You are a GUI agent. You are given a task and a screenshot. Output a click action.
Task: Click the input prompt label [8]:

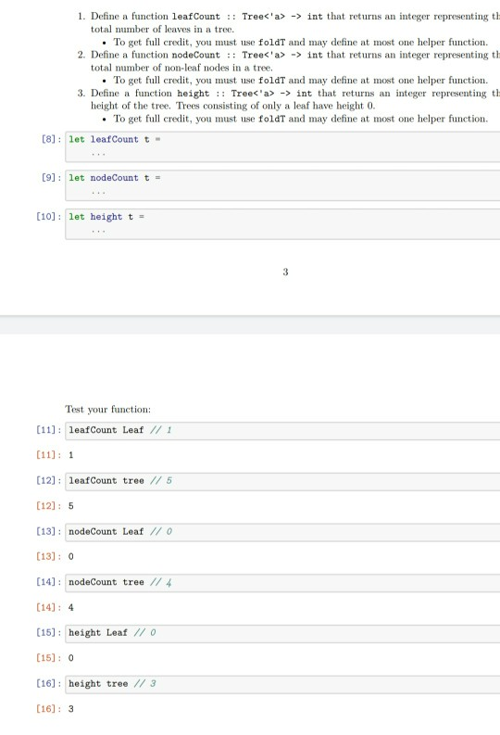[52, 139]
